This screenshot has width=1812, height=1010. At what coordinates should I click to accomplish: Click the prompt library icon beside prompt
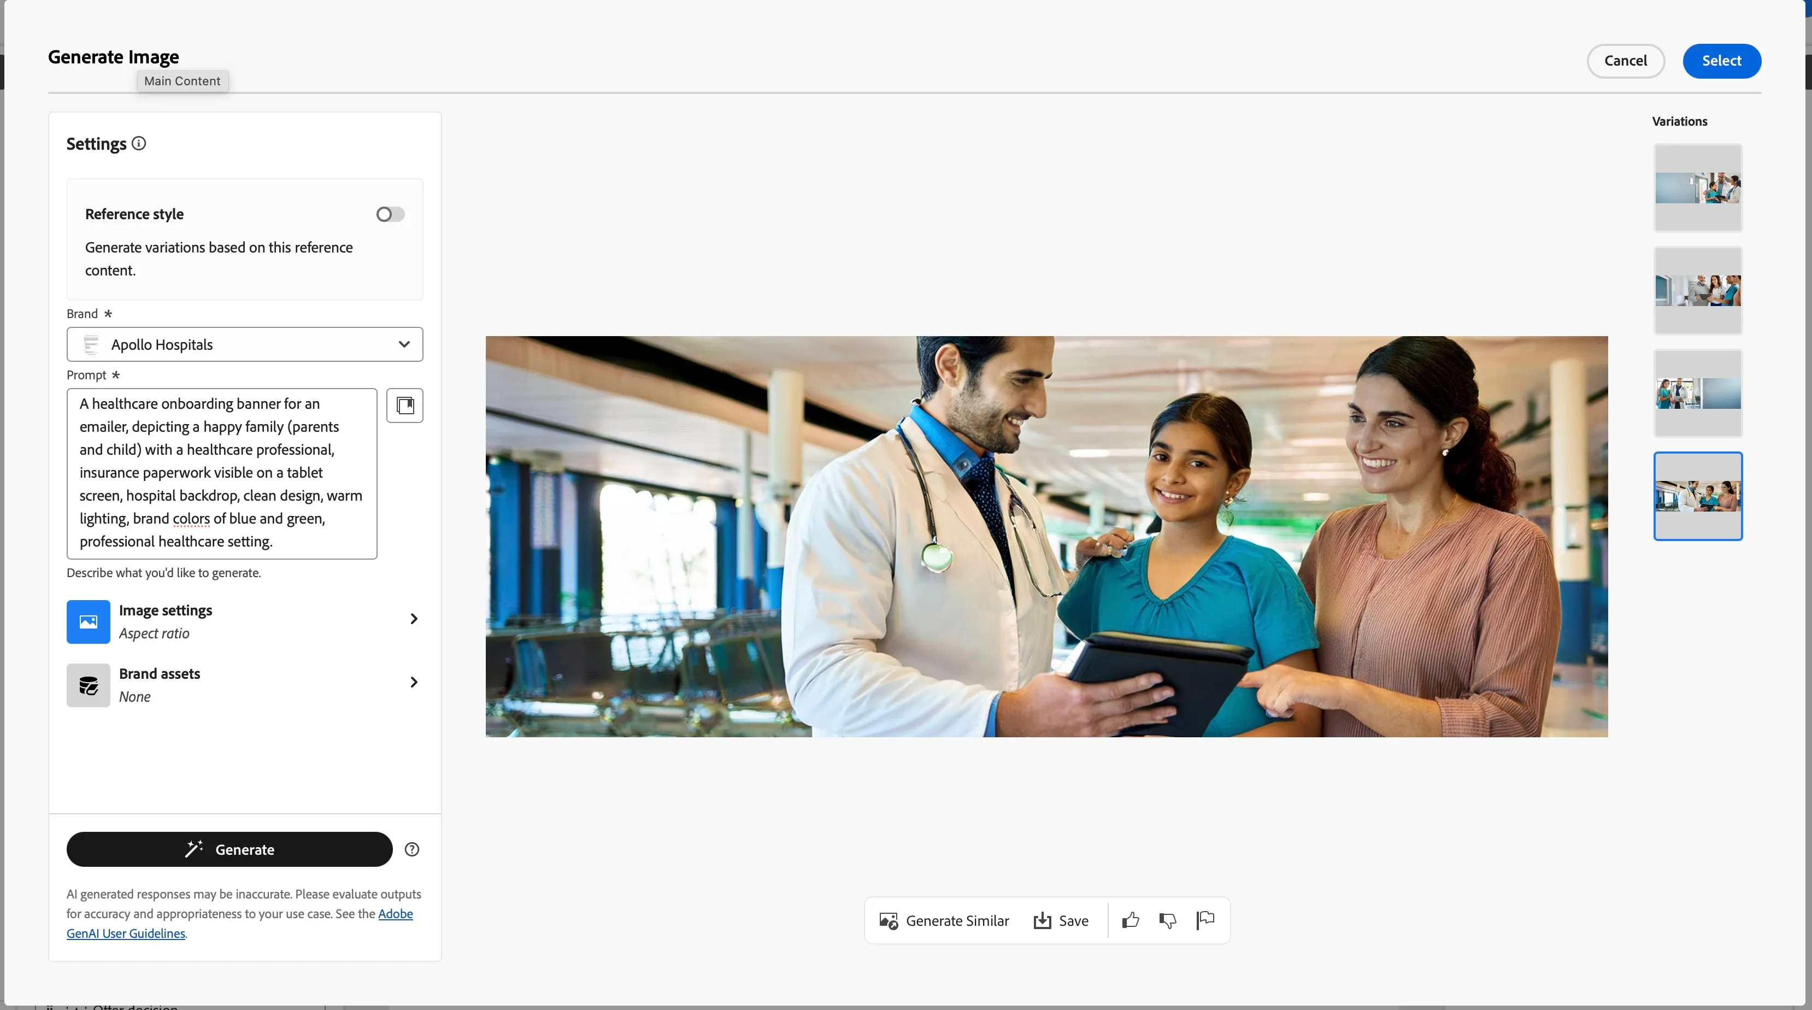coord(404,405)
